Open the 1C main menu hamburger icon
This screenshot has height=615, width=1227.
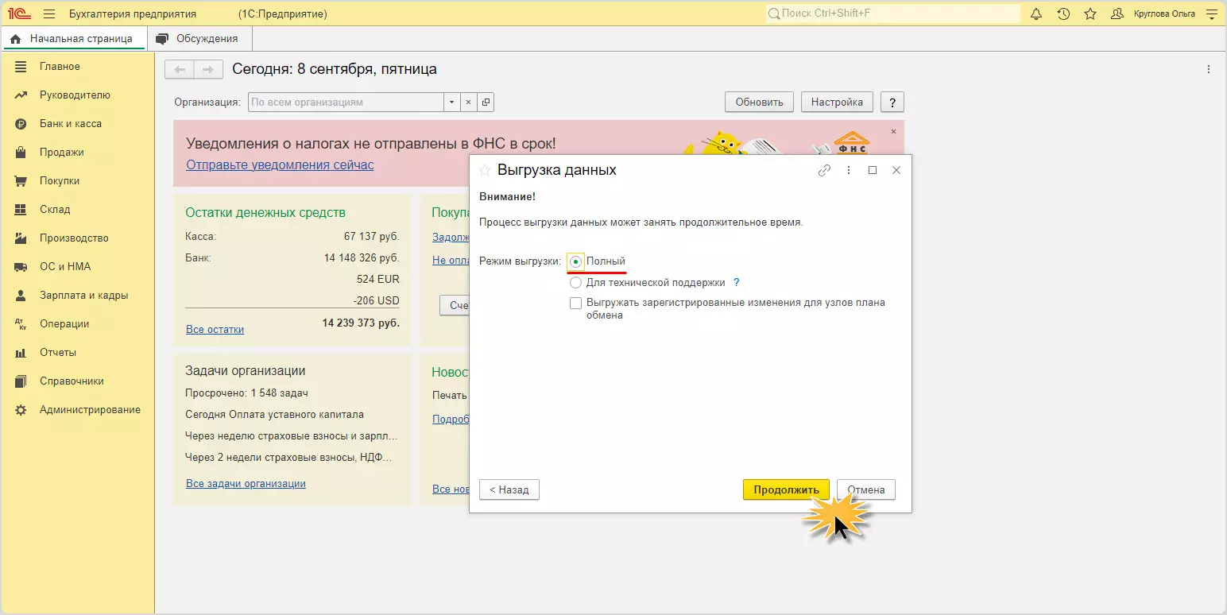click(x=49, y=14)
